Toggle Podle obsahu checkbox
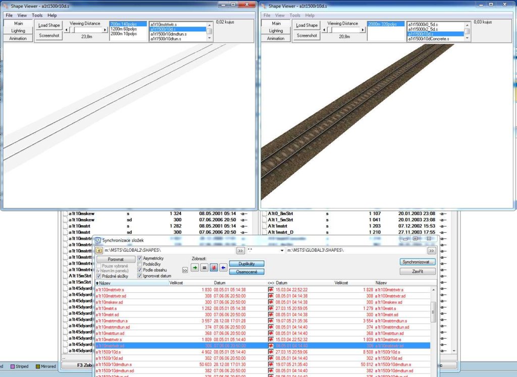 click(x=140, y=270)
